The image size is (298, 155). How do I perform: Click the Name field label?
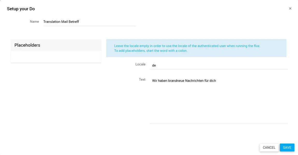(x=34, y=22)
